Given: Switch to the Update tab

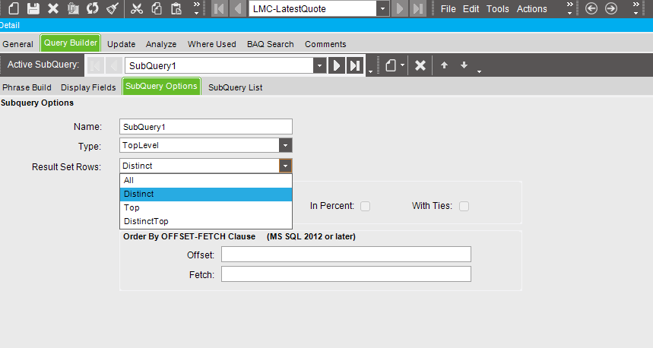Looking at the screenshot, I should (x=121, y=44).
